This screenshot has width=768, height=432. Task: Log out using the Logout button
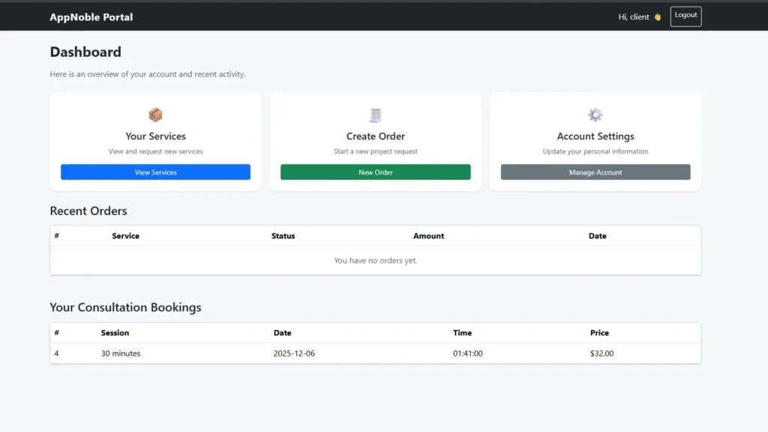685,16
